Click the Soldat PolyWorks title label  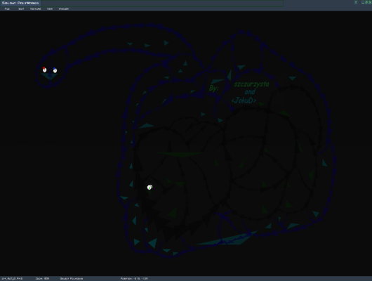pyautogui.click(x=20, y=3)
